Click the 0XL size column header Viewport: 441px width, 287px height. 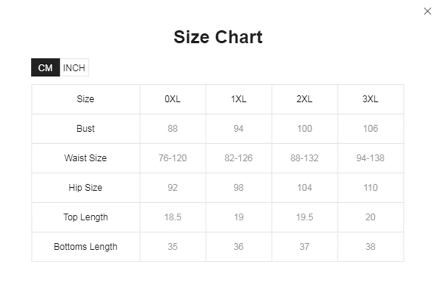173,99
